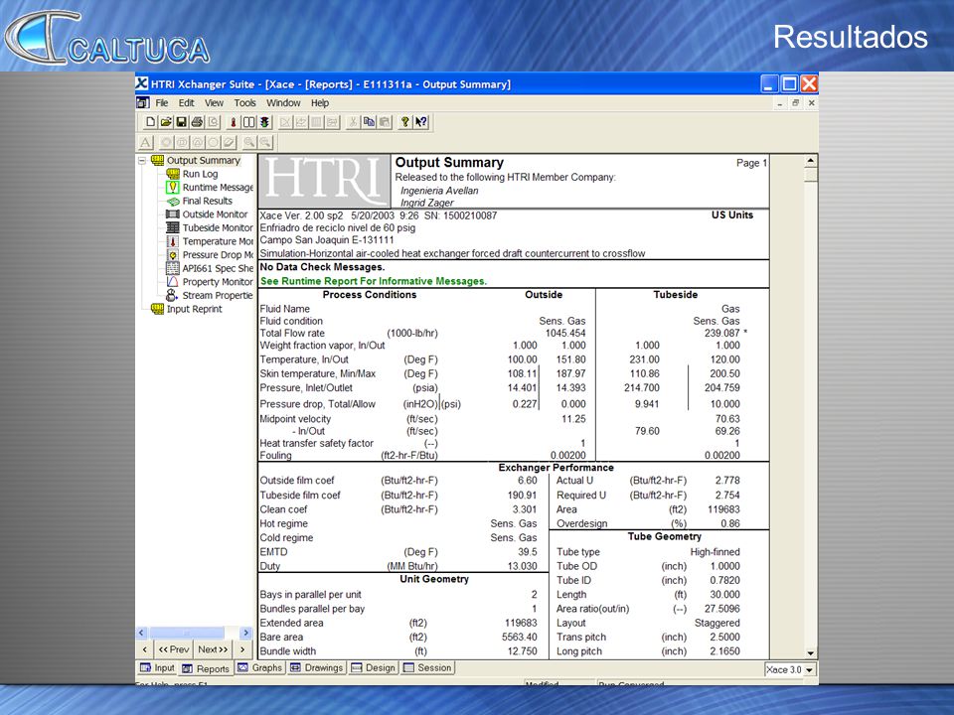This screenshot has width=954, height=715.
Task: Select Final Results in the report tree
Action: [208, 201]
